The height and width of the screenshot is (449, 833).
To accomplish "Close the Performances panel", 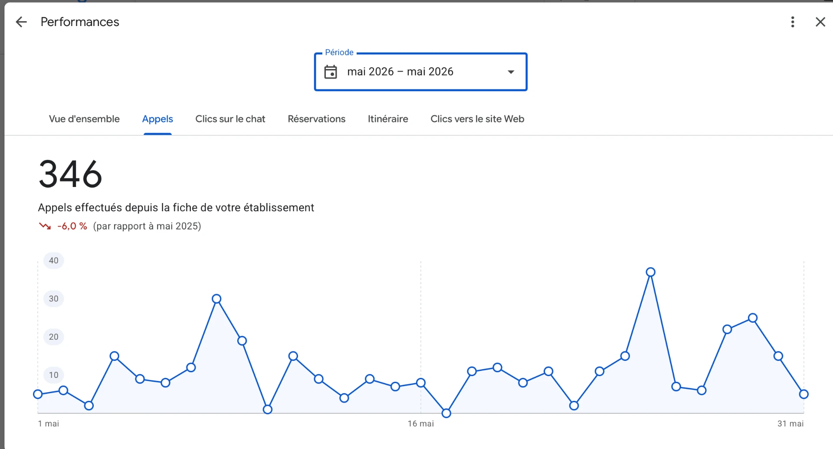I will [x=820, y=22].
